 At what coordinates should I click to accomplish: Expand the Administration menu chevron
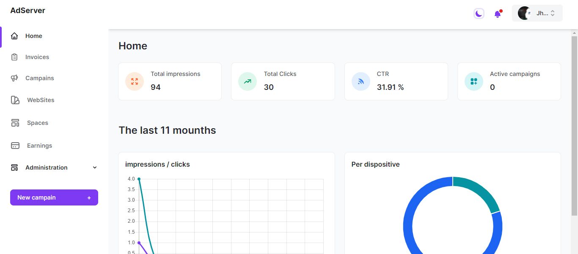(95, 168)
